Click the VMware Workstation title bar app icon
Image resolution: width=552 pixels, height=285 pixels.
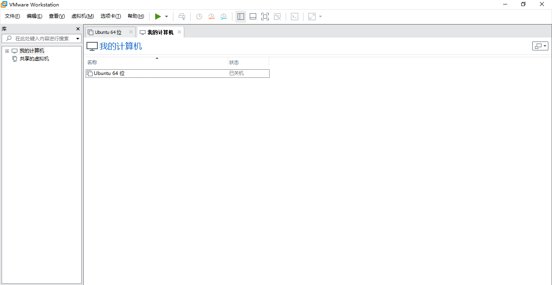coord(4,4)
